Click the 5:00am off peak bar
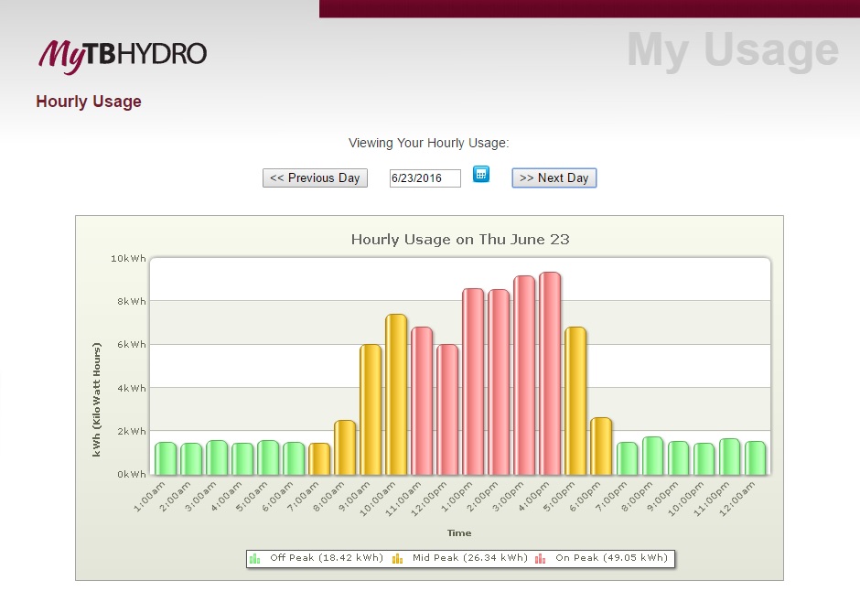860x602 pixels. tap(268, 457)
